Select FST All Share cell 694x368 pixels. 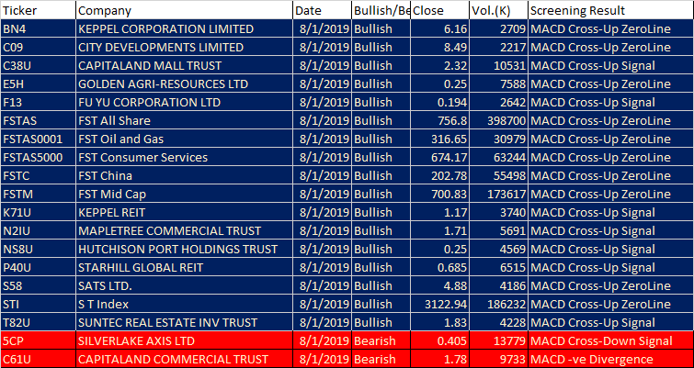pyautogui.click(x=184, y=120)
